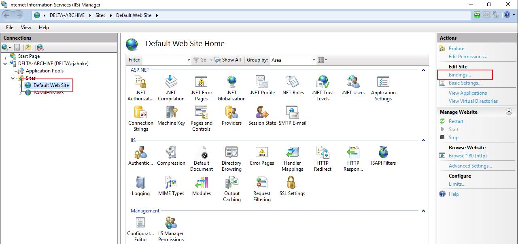This screenshot has height=244, width=518.
Task: Open SSL Settings feature
Action: pyautogui.click(x=293, y=186)
